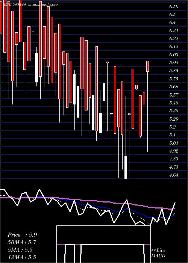The height and width of the screenshot is (263, 188).
Task: Click the 5.29 price axis label
Action: click(174, 119)
